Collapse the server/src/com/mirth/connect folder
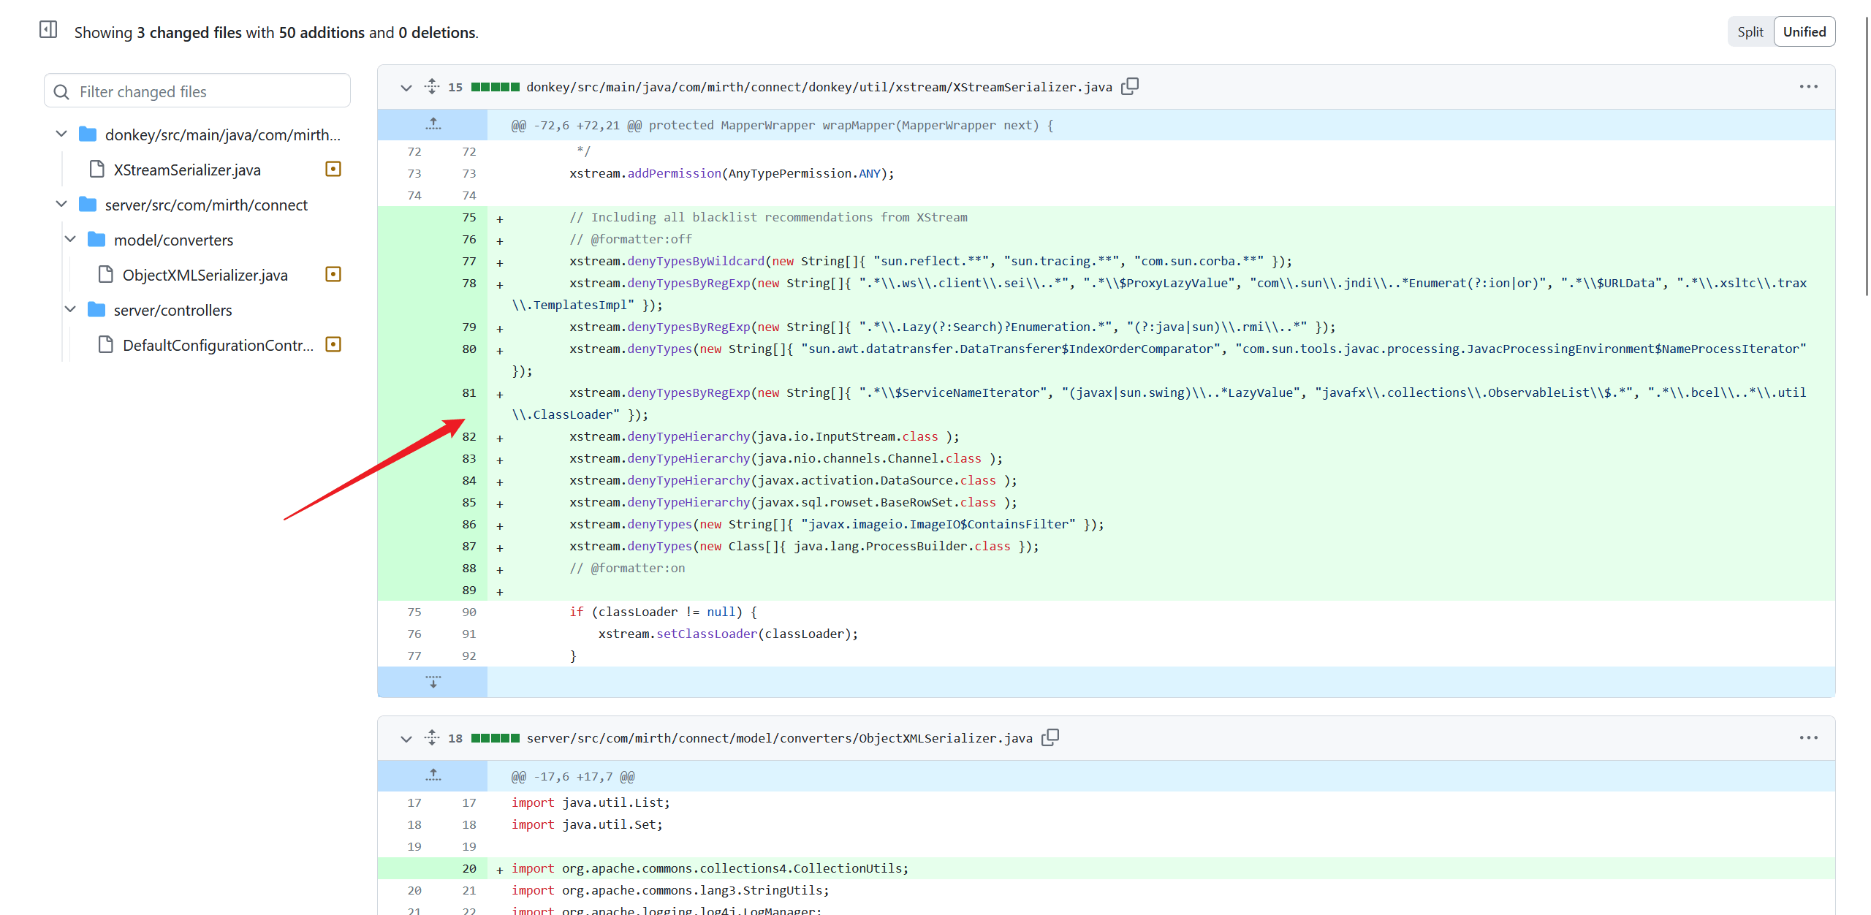The width and height of the screenshot is (1871, 915). pyautogui.click(x=61, y=205)
